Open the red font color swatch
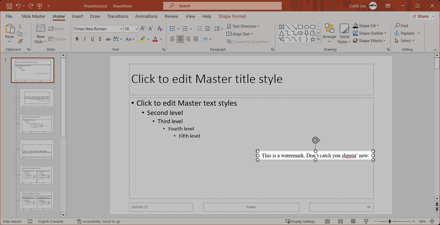440x225 pixels. [155, 39]
